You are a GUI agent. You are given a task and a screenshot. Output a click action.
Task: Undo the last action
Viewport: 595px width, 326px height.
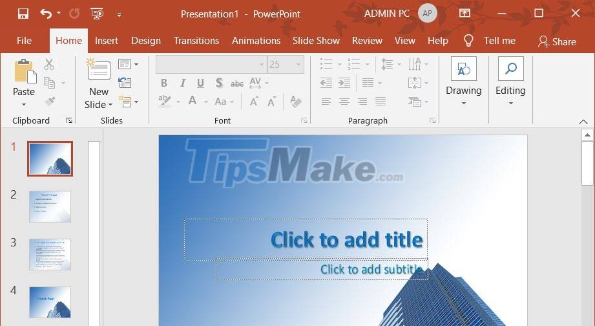46,14
